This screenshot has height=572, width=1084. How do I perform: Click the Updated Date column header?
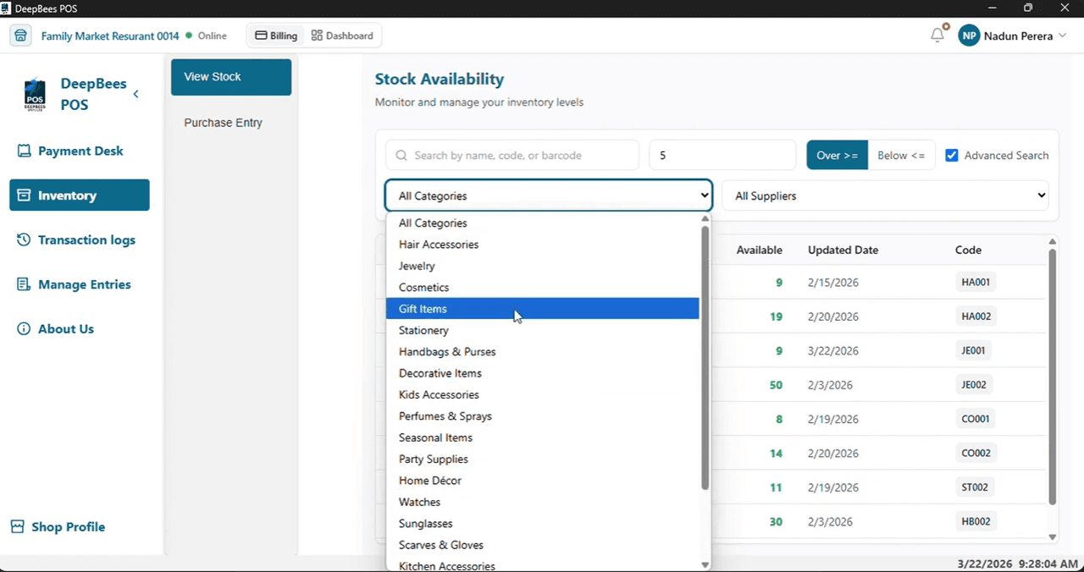pos(843,250)
